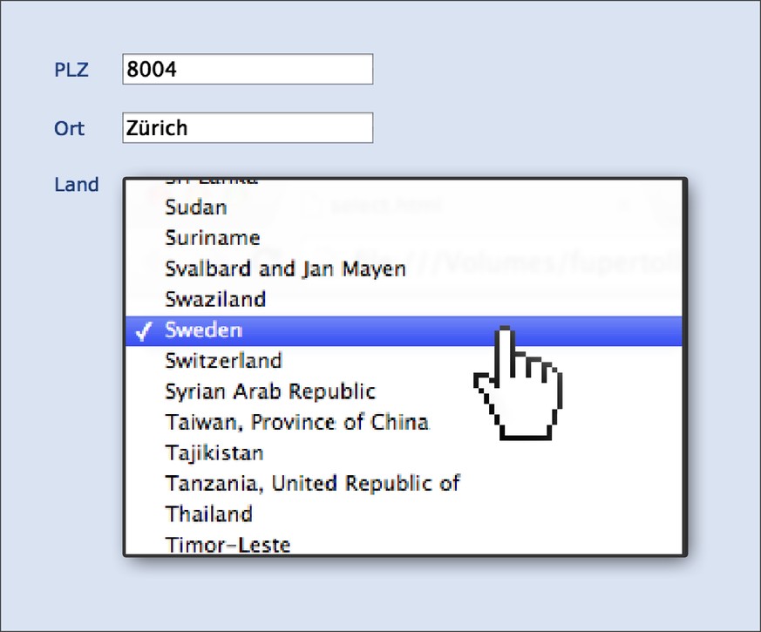Viewport: 761px width, 632px height.
Task: Select Sudan from the country list
Action: (x=404, y=207)
